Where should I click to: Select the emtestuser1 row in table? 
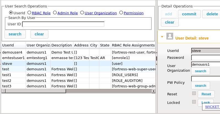pos(78,58)
